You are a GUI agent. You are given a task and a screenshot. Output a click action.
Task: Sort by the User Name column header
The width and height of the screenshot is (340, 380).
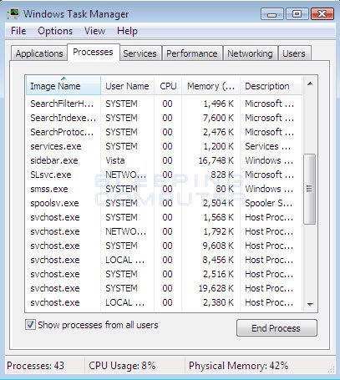[x=127, y=86]
